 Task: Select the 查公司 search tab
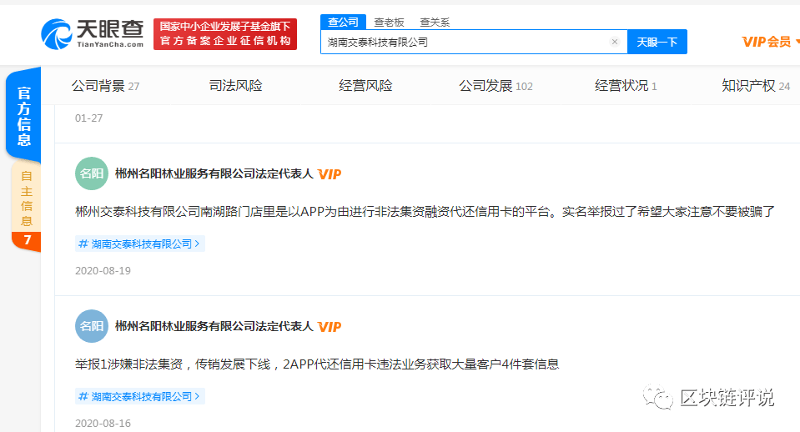pos(344,22)
